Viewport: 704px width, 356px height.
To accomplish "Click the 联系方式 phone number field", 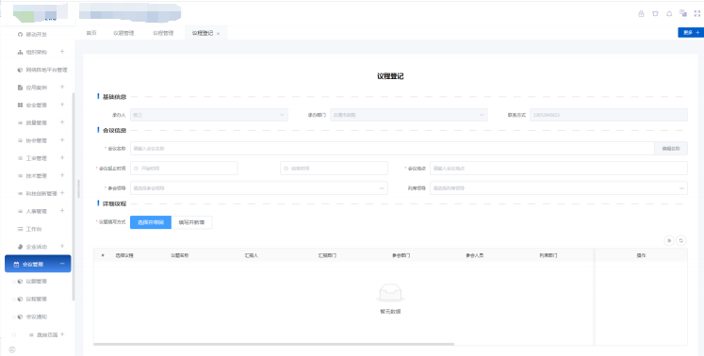I will click(609, 115).
